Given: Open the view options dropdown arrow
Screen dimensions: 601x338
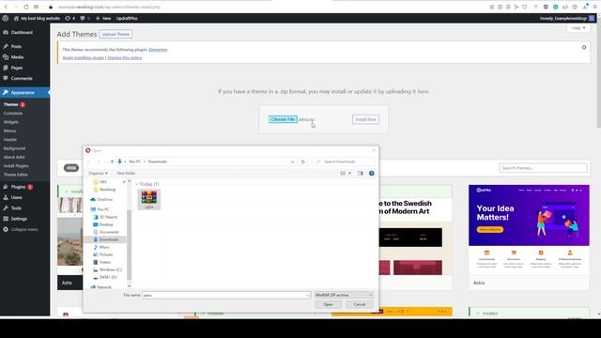Looking at the screenshot, I should [349, 173].
